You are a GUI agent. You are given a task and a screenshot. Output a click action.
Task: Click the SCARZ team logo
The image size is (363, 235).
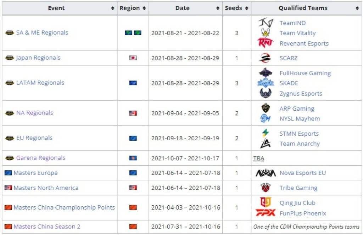tap(266, 58)
